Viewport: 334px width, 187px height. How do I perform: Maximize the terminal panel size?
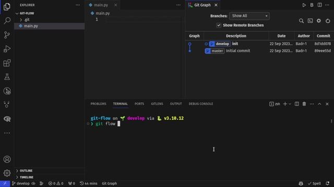319,104
